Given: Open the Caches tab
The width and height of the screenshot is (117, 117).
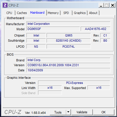Looking at the screenshot, I should [x=22, y=13].
